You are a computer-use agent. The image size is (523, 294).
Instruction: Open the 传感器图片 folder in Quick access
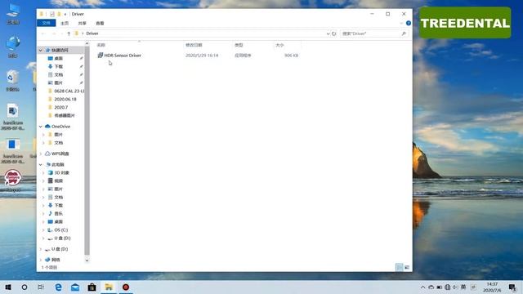[x=65, y=115]
